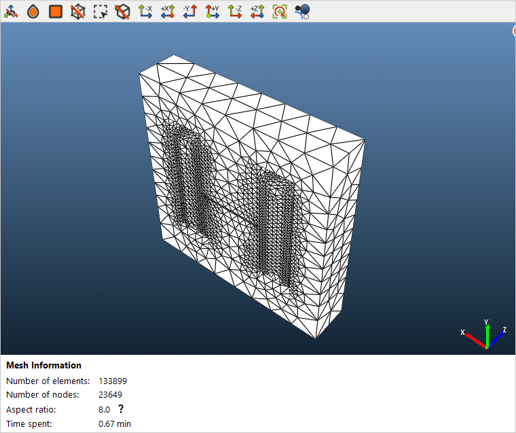Select the node count value 23649

click(110, 394)
